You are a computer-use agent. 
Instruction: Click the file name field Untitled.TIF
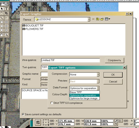(70, 60)
